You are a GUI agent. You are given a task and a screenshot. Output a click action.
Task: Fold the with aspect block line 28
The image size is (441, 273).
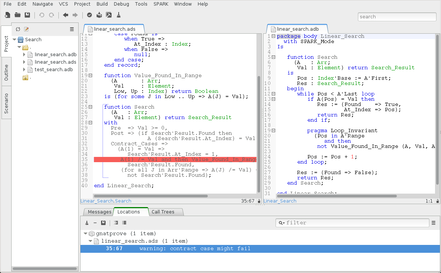point(91,123)
